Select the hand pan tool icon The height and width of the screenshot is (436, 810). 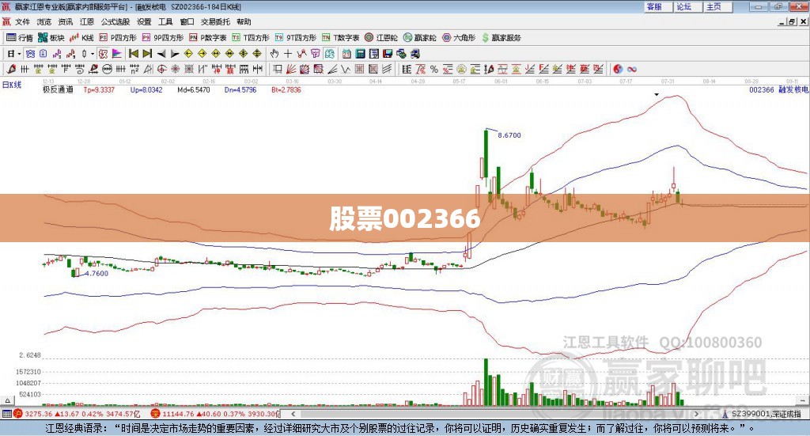click(274, 54)
